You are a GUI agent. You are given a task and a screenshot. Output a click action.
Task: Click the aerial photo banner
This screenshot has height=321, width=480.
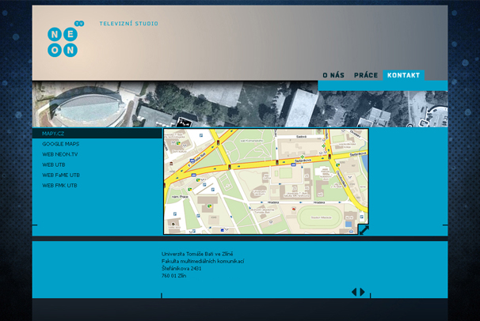tap(238, 103)
